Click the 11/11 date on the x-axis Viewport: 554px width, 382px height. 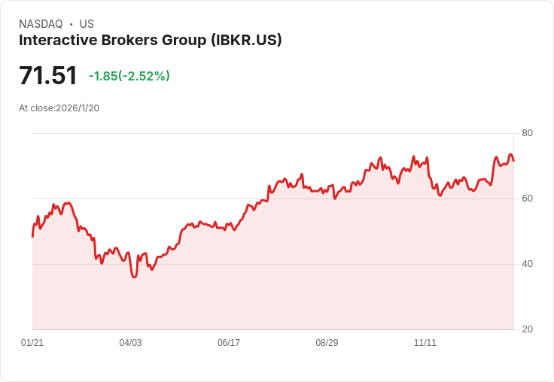(x=425, y=343)
